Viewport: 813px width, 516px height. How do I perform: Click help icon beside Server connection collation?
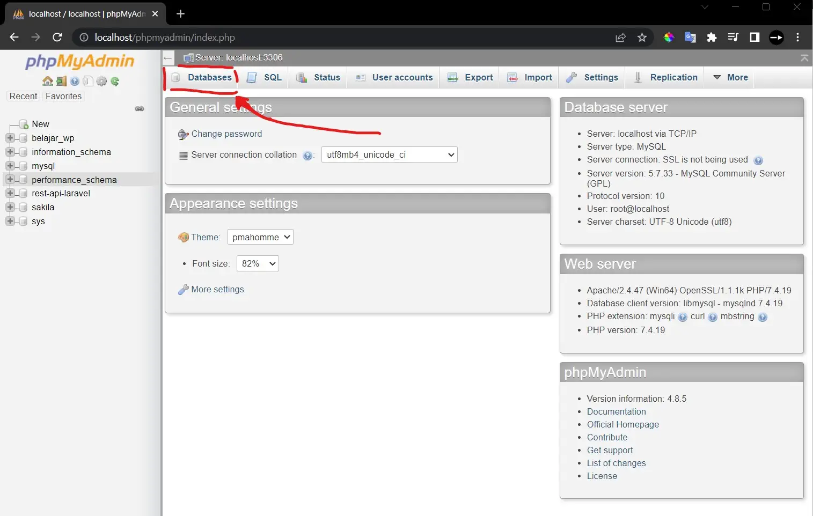point(307,156)
